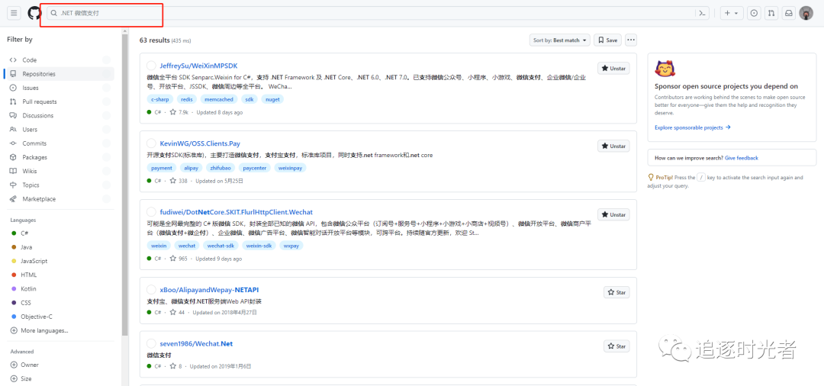824x386 pixels.
Task: Click the sidebar vertical scrollbar
Action: coord(125,184)
